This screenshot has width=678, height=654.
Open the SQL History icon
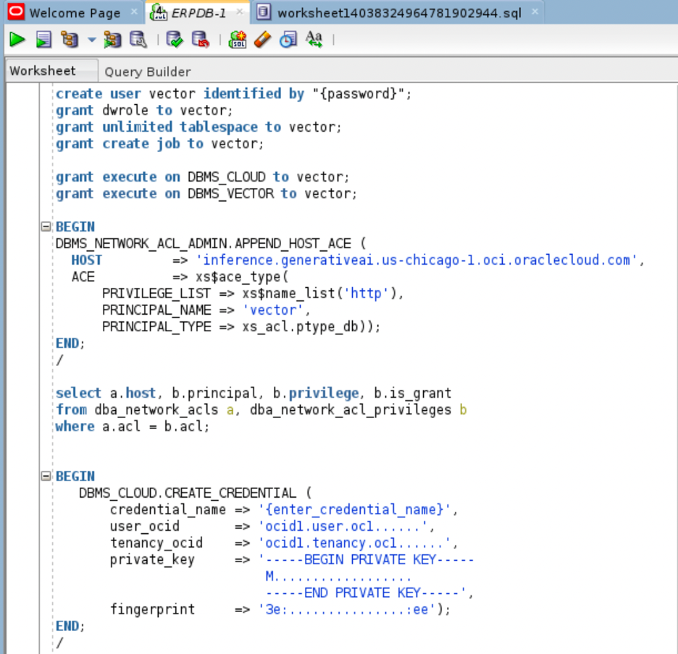point(288,40)
